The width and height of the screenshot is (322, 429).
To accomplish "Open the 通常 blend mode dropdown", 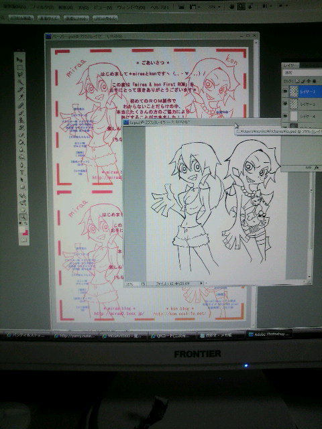I will 303,72.
